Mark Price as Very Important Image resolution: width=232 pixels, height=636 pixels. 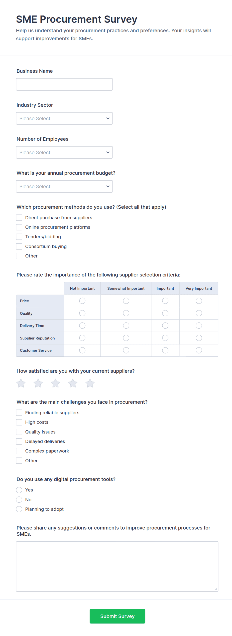(199, 301)
